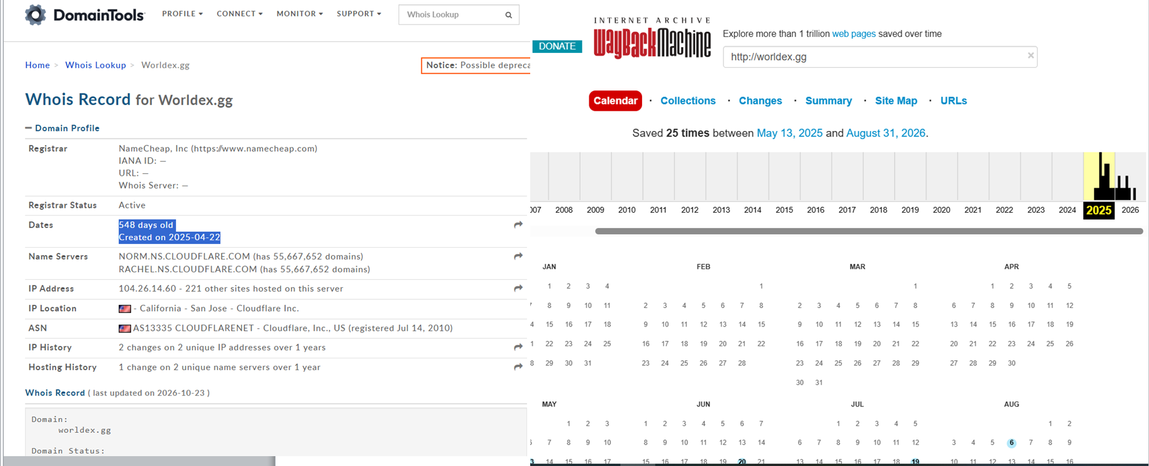The width and height of the screenshot is (1149, 466).
Task: Open the August 6 capture snapshot
Action: [x=1011, y=443]
